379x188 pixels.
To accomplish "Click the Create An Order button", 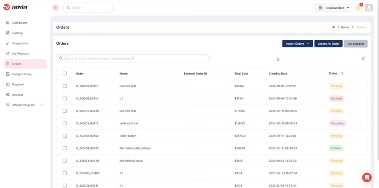I will pyautogui.click(x=328, y=44).
